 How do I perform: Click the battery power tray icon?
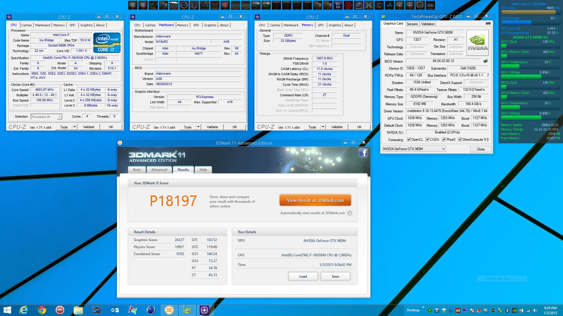tap(521, 310)
